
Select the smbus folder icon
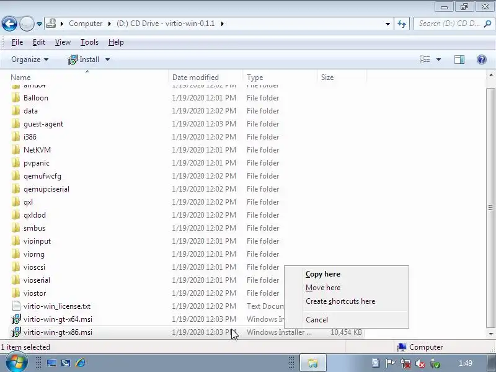click(x=15, y=228)
